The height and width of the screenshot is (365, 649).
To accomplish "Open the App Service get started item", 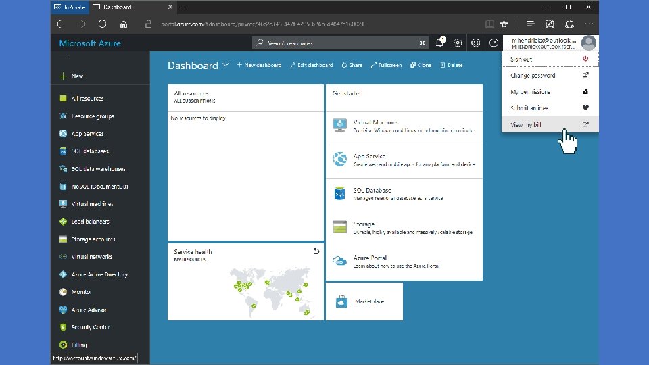I will (404, 160).
